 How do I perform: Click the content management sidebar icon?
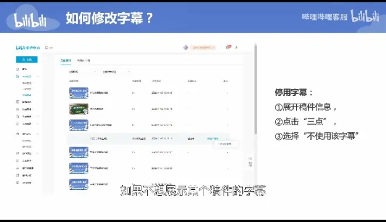click(17, 76)
